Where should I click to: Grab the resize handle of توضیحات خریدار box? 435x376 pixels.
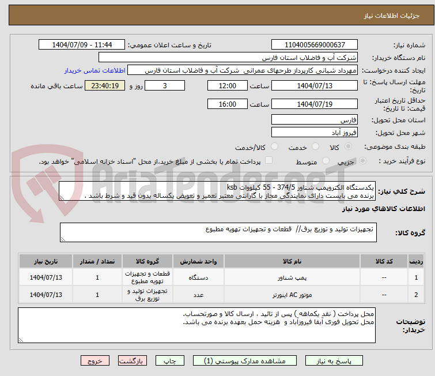point(21,340)
